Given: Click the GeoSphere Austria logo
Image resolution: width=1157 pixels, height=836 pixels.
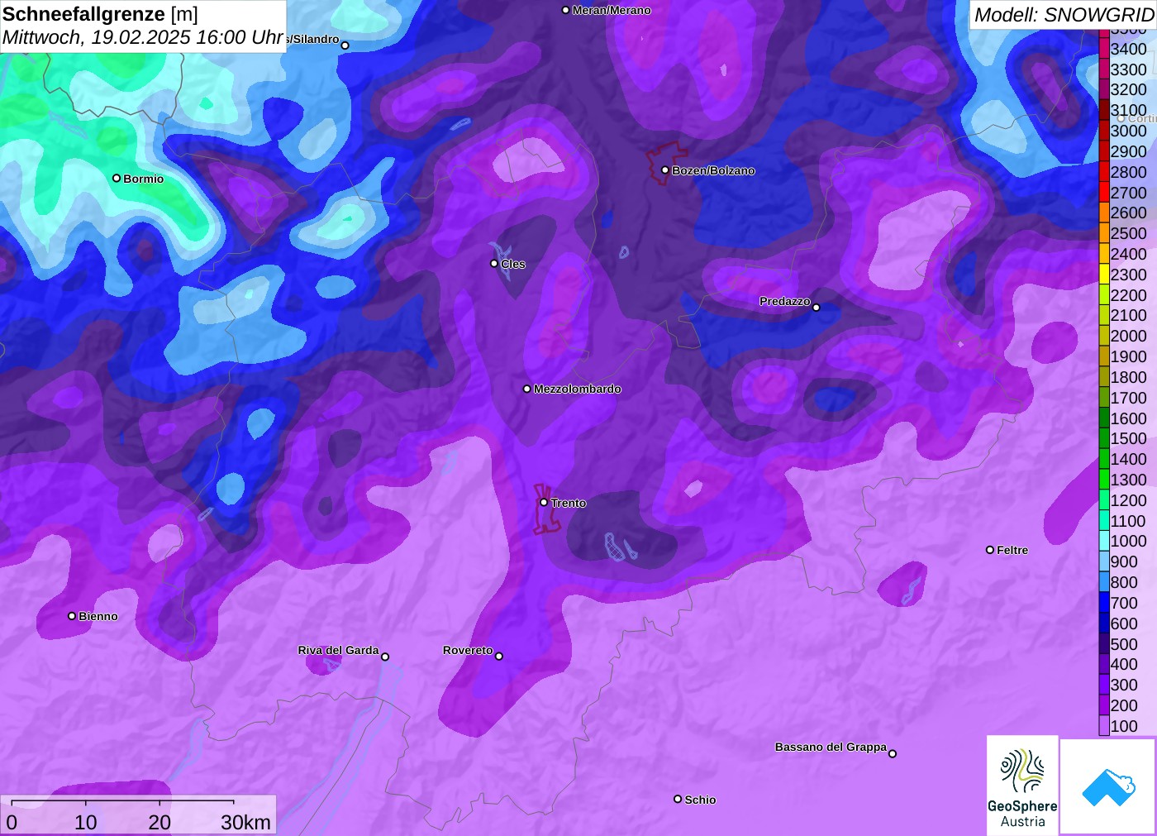Looking at the screenshot, I should click(x=1022, y=786).
